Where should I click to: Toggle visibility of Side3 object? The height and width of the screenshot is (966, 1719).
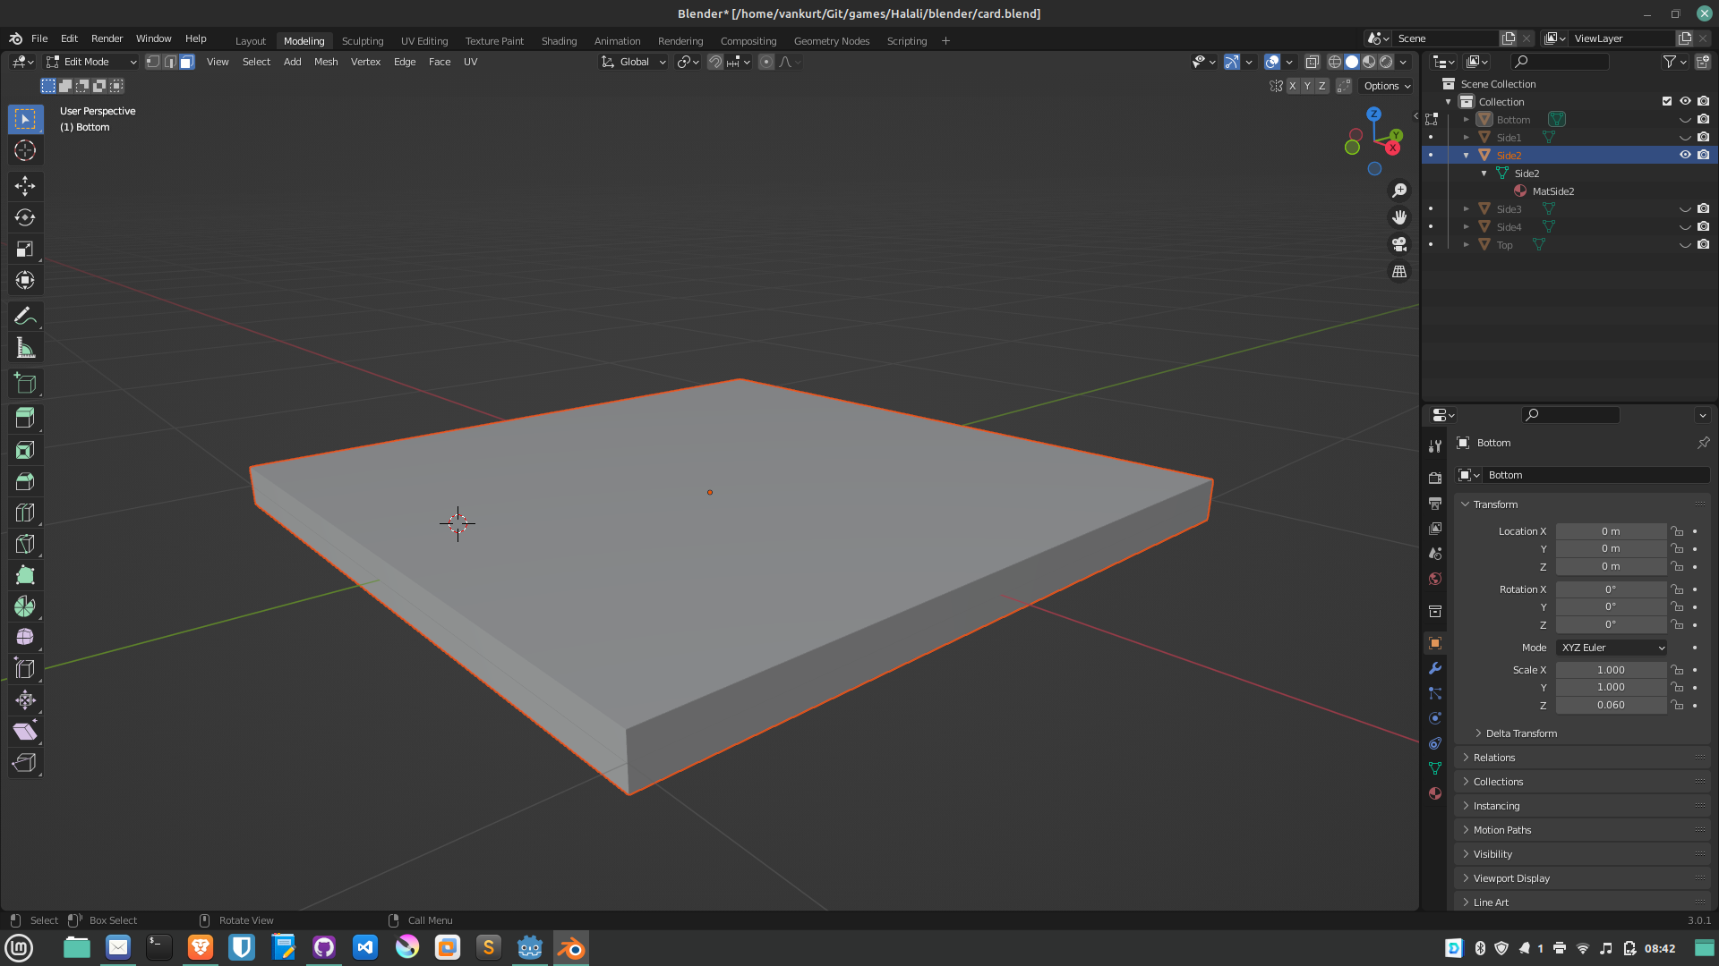(x=1685, y=208)
